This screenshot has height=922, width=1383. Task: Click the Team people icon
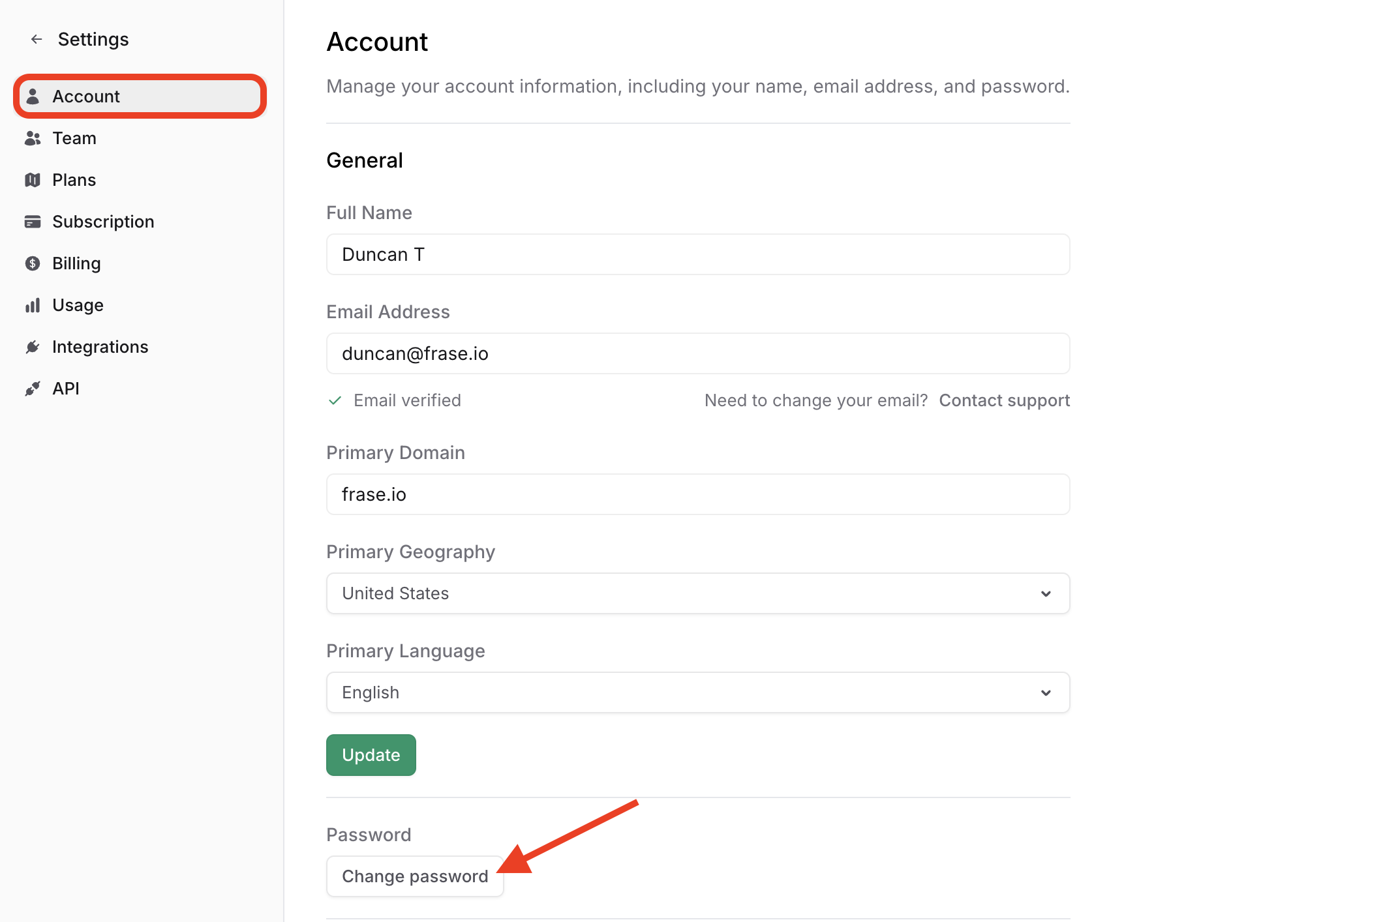point(33,138)
